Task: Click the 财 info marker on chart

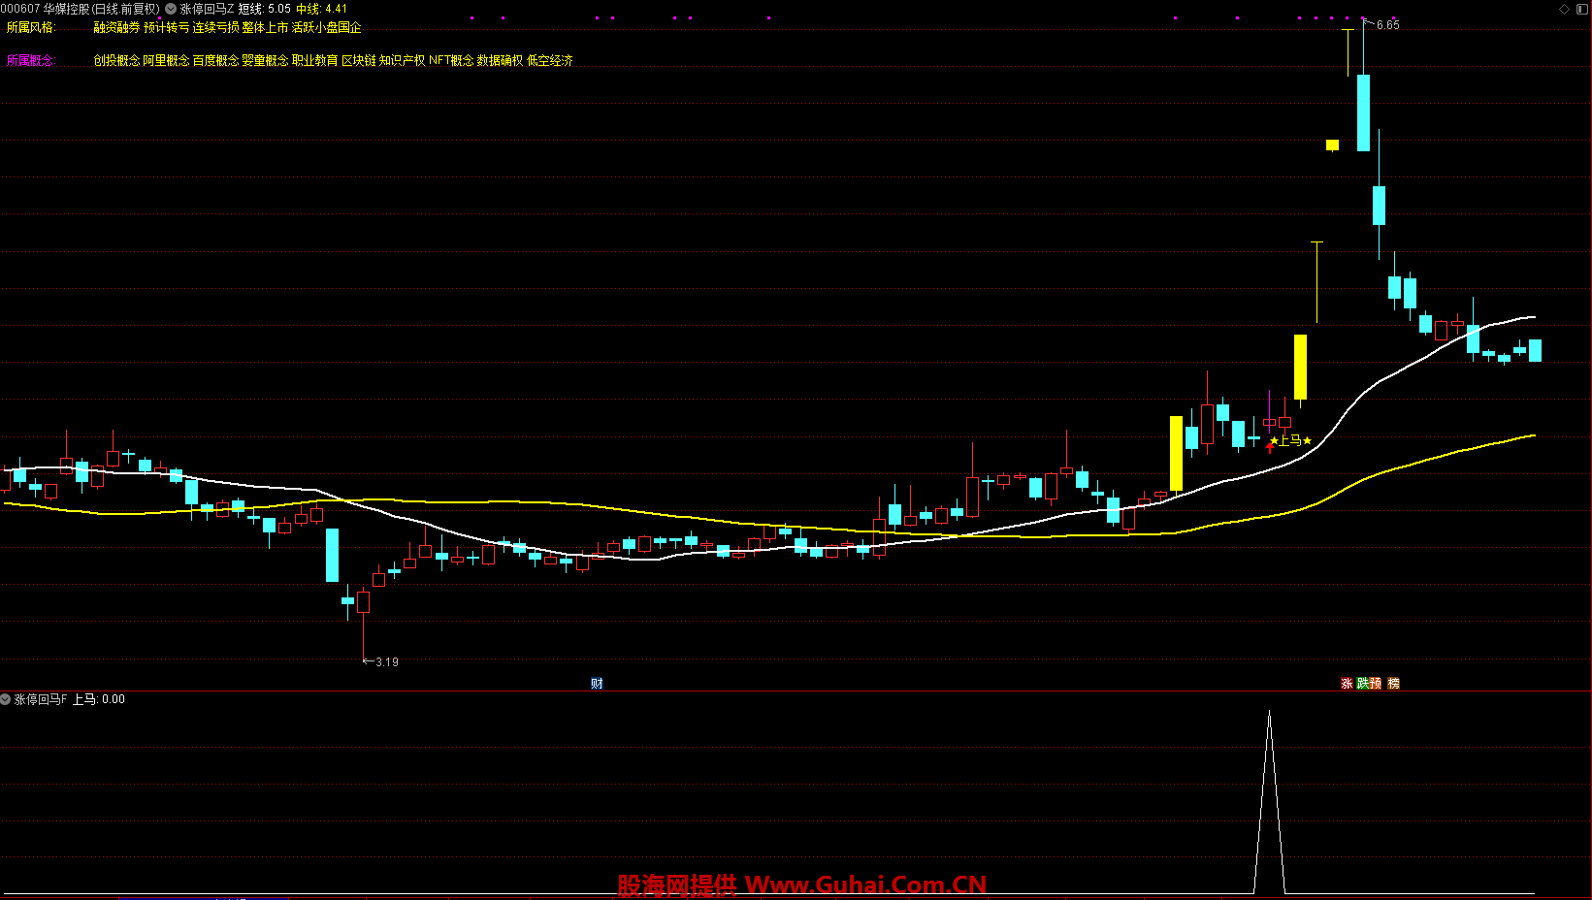Action: click(597, 684)
